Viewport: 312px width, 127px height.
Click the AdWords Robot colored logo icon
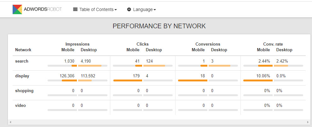tap(17, 9)
